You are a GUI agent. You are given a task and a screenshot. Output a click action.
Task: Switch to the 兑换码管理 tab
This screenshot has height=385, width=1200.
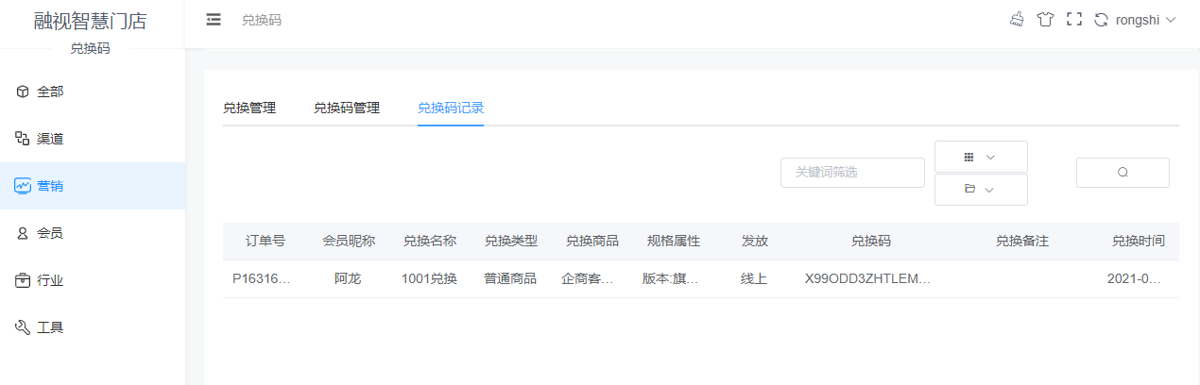tap(347, 108)
